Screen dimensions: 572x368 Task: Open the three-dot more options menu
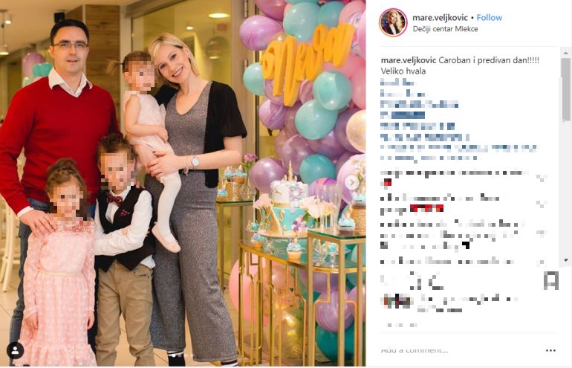coord(550,350)
